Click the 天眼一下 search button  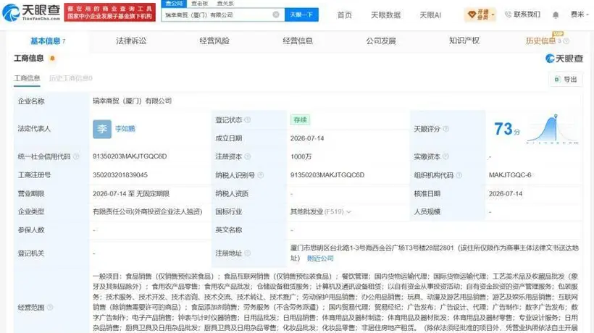(x=301, y=14)
